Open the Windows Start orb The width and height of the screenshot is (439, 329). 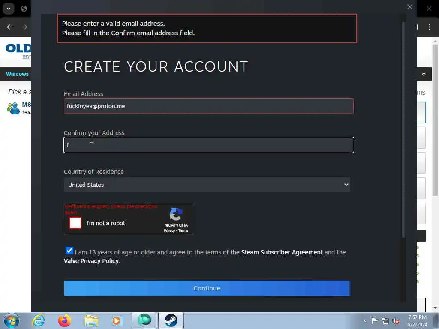pyautogui.click(x=12, y=320)
